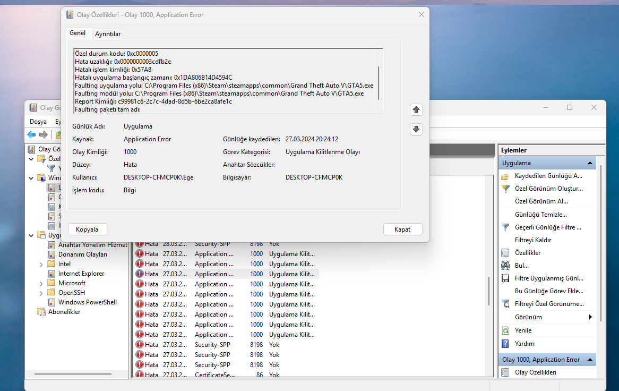Image resolution: width=619 pixels, height=391 pixels.
Task: Click the Forward arrow in Event Viewer toolbar
Action: click(44, 135)
